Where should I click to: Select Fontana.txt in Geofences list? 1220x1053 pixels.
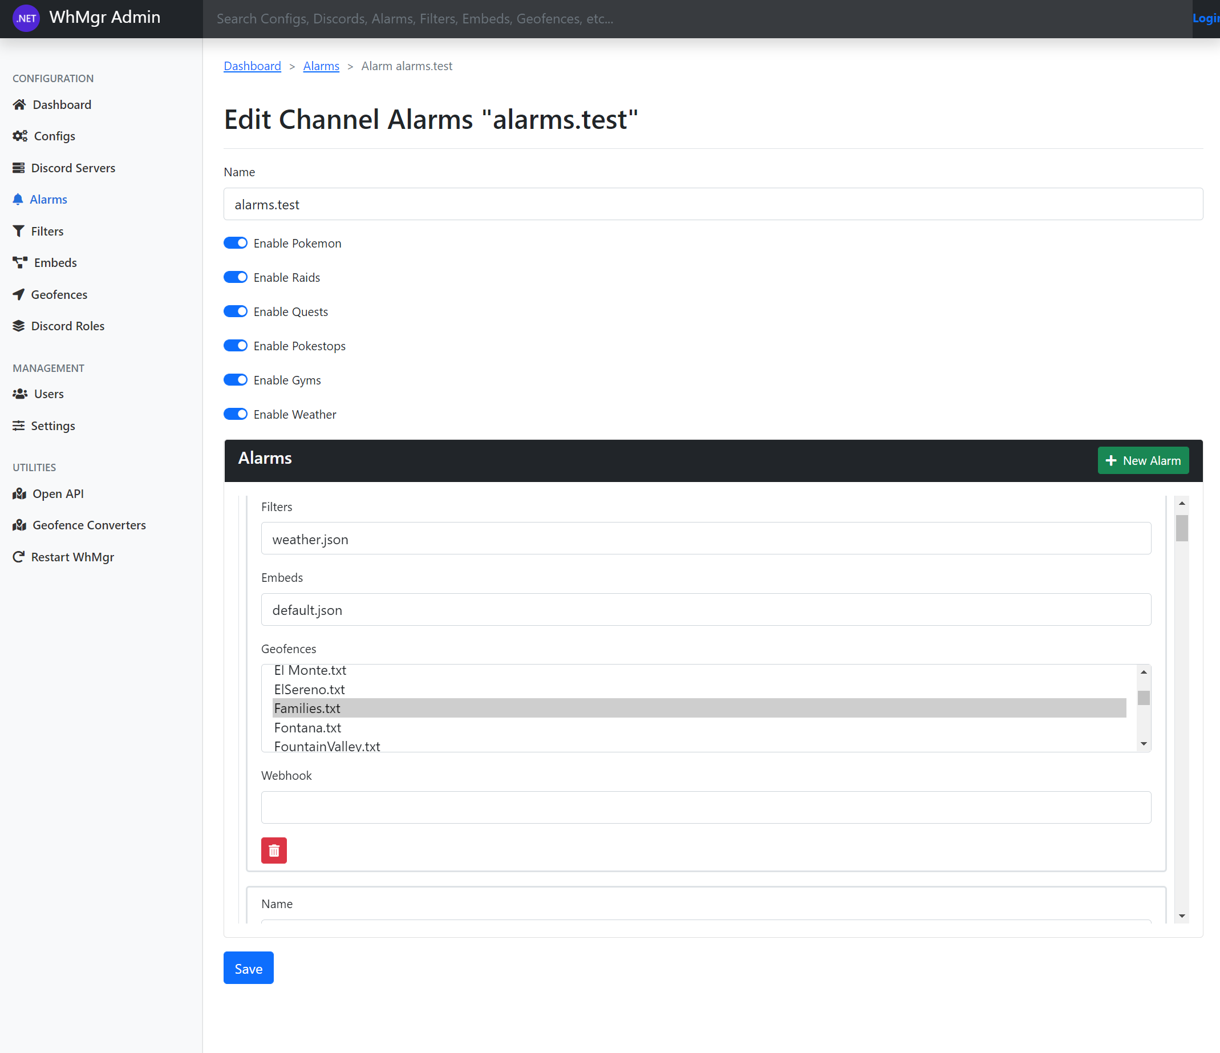(x=307, y=727)
